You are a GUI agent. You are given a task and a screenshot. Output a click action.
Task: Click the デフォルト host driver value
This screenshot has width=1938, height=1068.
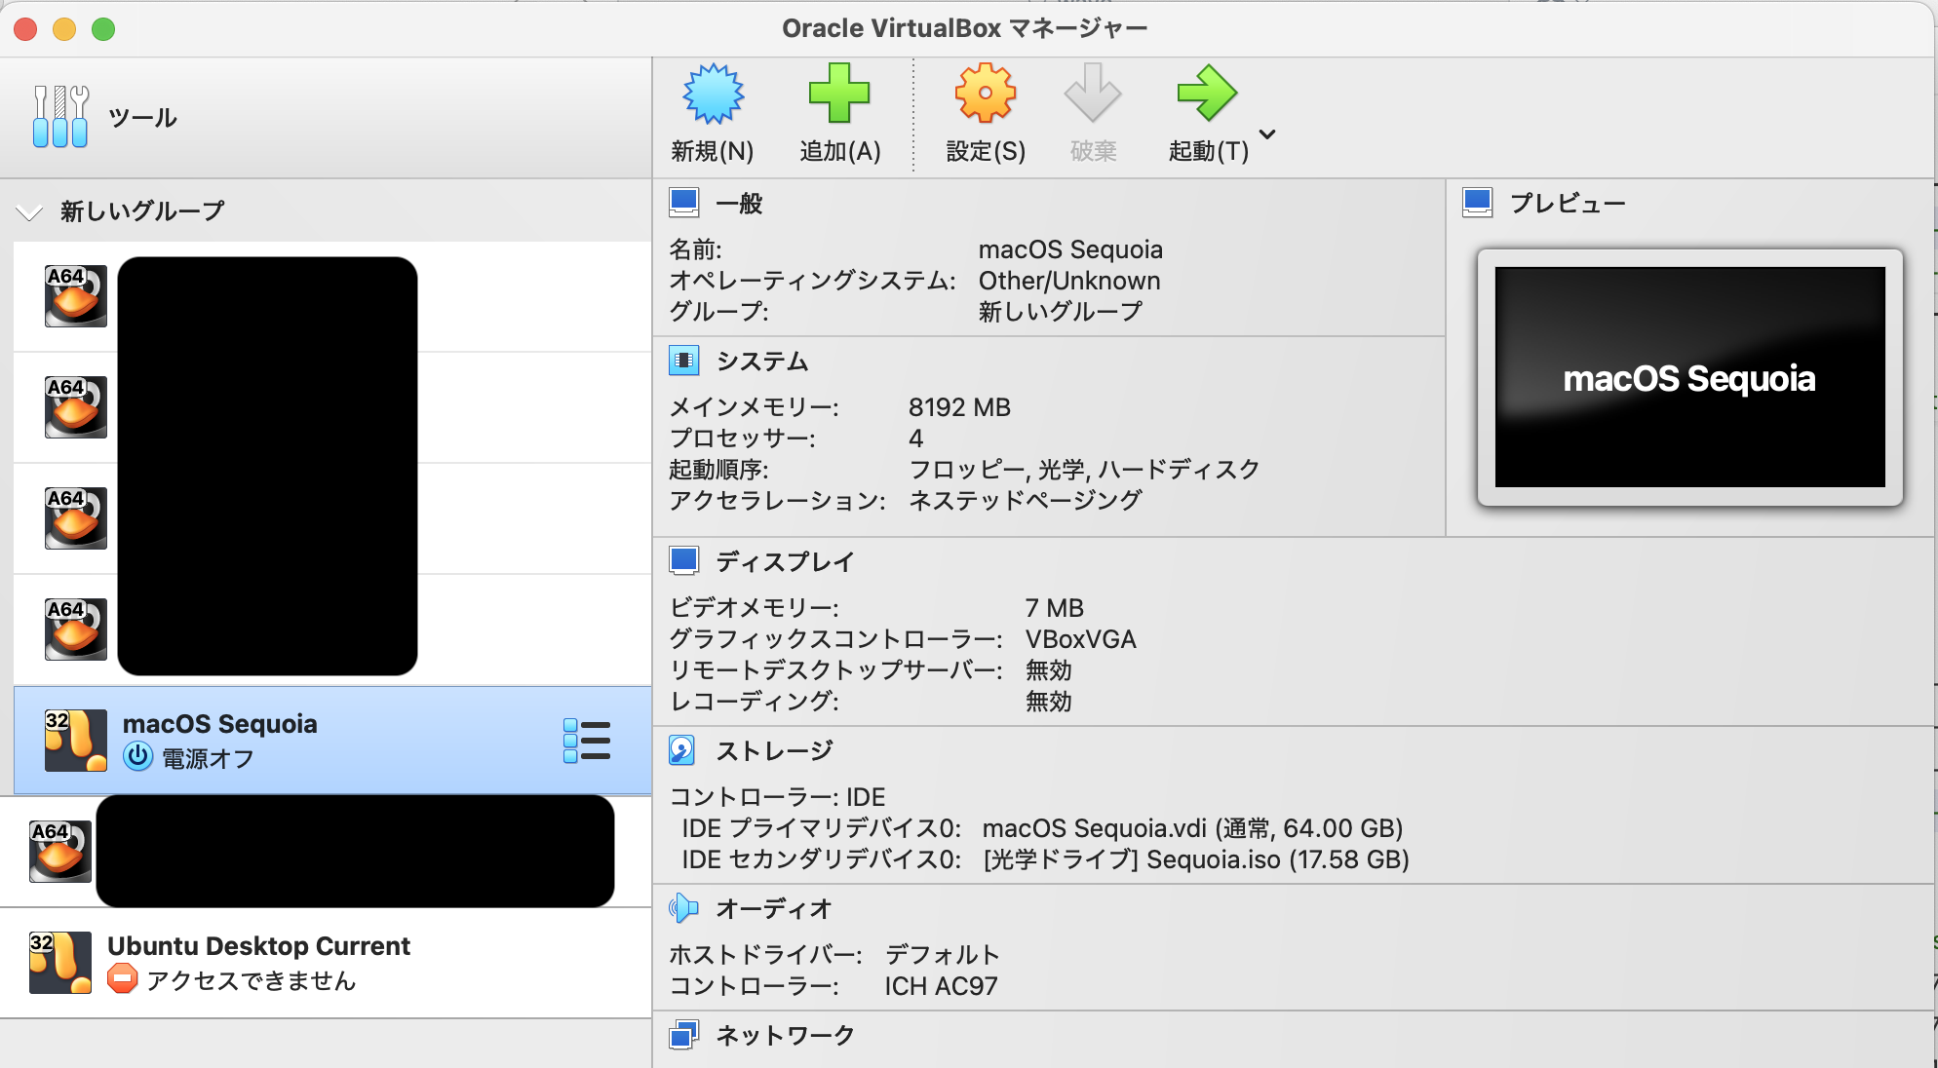(x=942, y=955)
